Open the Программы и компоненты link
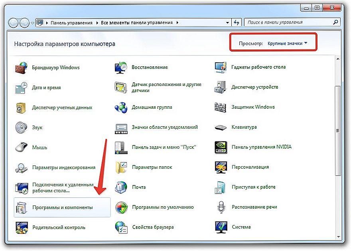The width and height of the screenshot is (351, 251). 63,207
